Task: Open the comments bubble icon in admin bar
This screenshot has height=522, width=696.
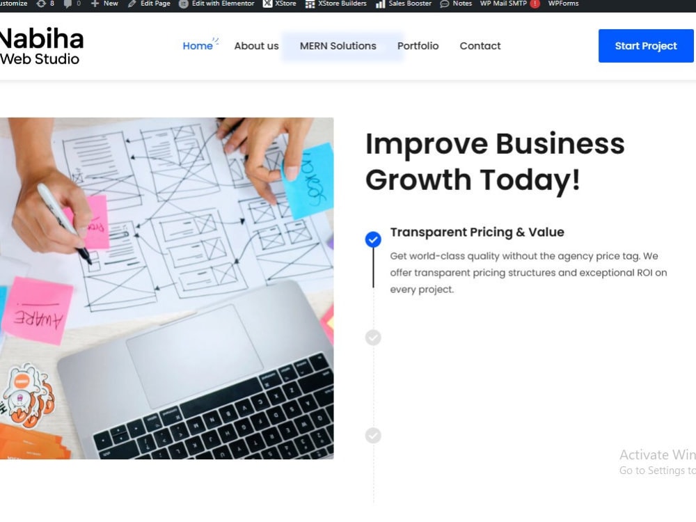Action: pyautogui.click(x=68, y=3)
